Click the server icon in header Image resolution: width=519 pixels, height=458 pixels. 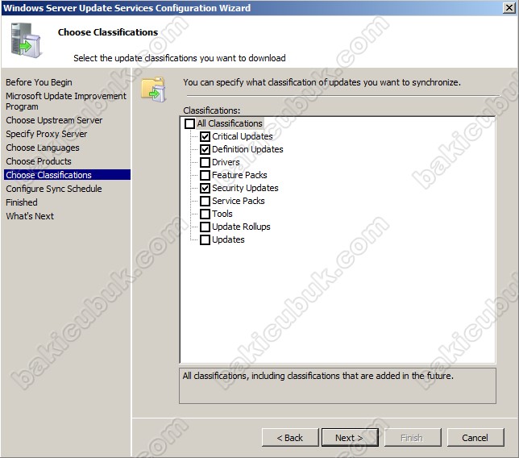pyautogui.click(x=26, y=40)
